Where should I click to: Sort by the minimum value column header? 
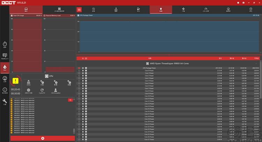(232, 58)
